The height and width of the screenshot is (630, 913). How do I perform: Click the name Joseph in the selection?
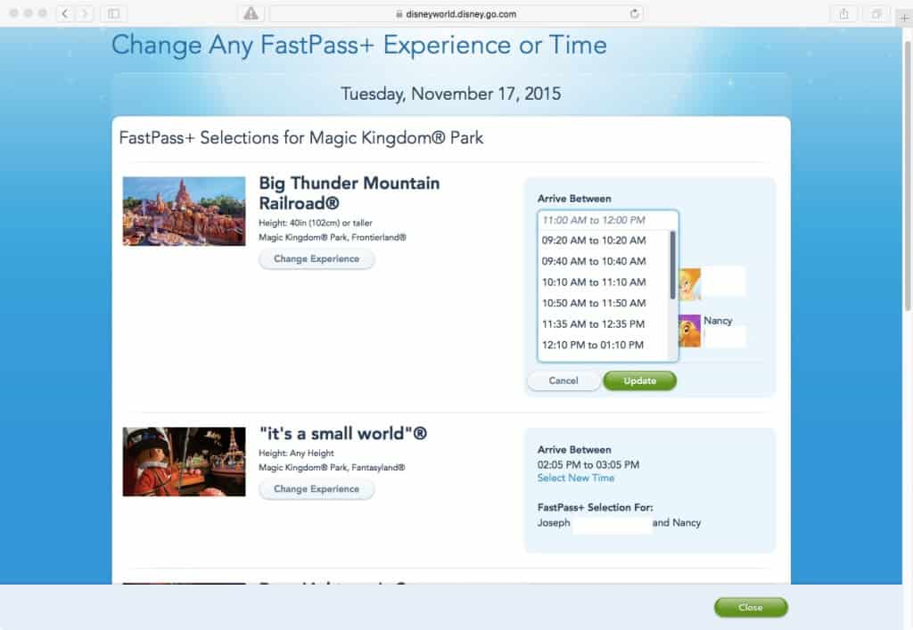coord(554,523)
